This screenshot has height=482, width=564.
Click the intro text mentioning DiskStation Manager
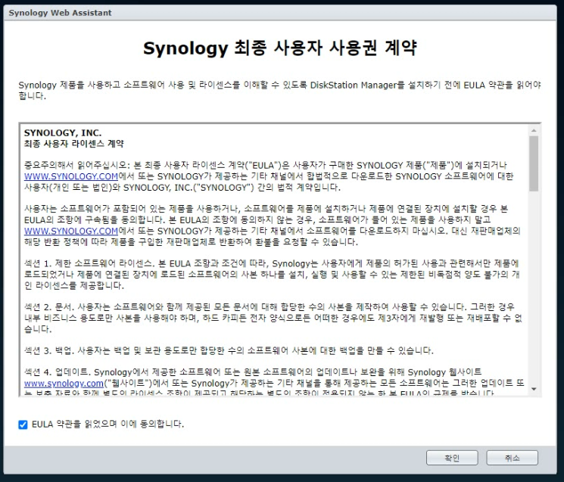point(280,90)
